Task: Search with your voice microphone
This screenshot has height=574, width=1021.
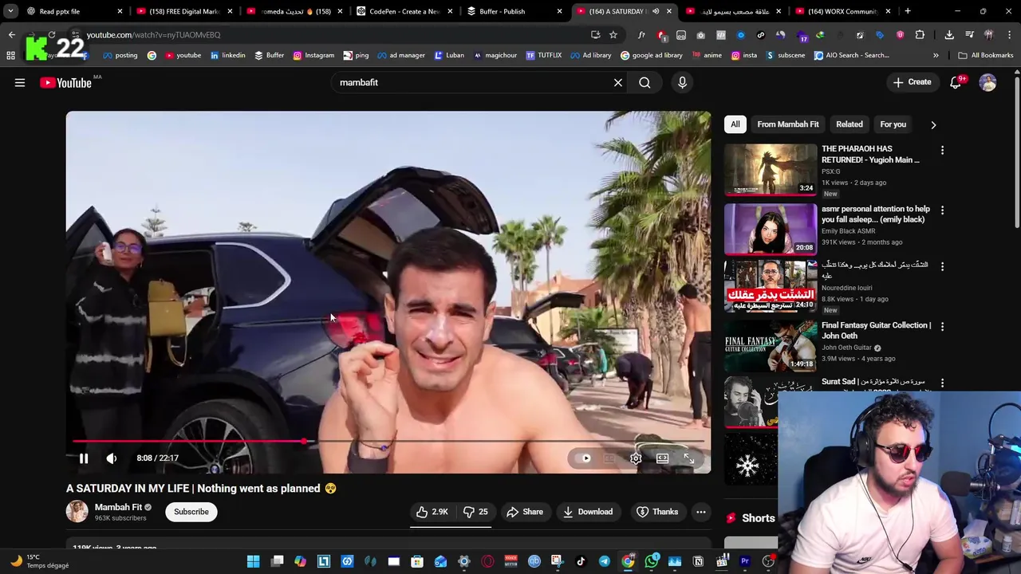Action: coord(682,82)
